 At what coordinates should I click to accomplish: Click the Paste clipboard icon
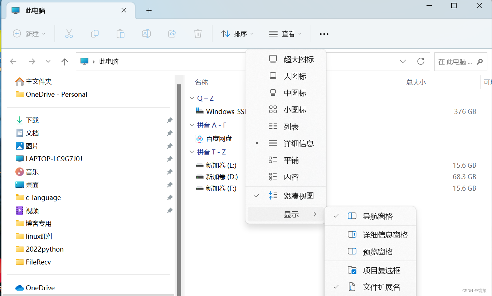click(121, 34)
